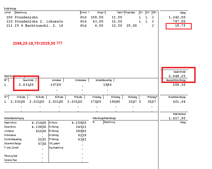This screenshot has height=169, width=212.
Task: Click the Prozentsatz value 25,00
Action: [x=132, y=26]
